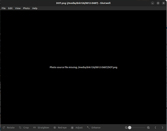Click the missing source file message text
The image size is (167, 131).
(x=83, y=67)
